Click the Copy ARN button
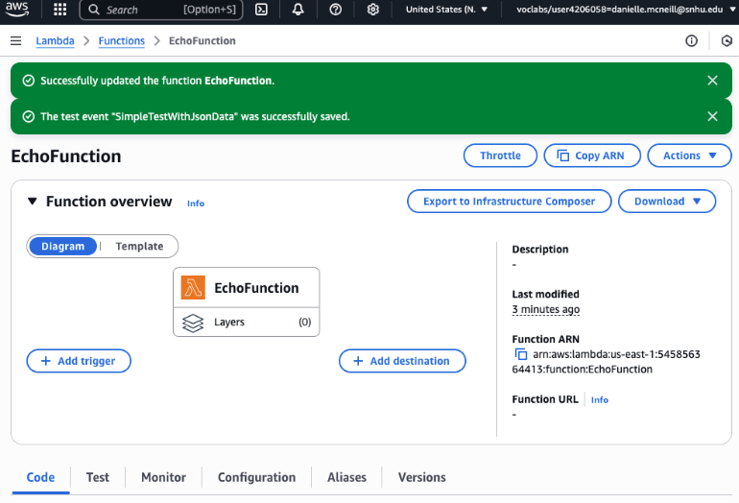Image resolution: width=739 pixels, height=503 pixels. [x=592, y=156]
